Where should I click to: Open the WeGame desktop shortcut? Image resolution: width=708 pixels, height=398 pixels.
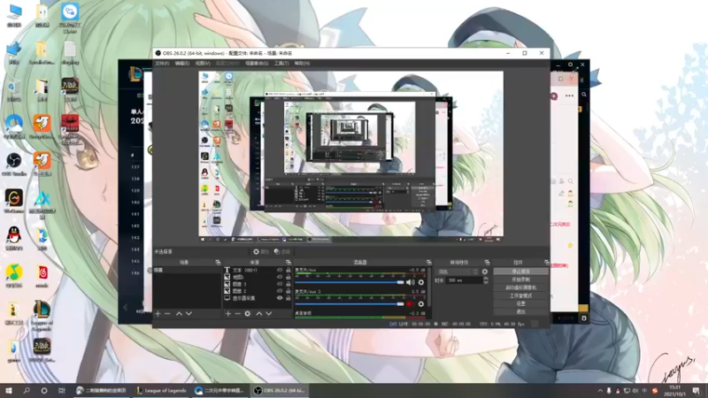pos(14,201)
